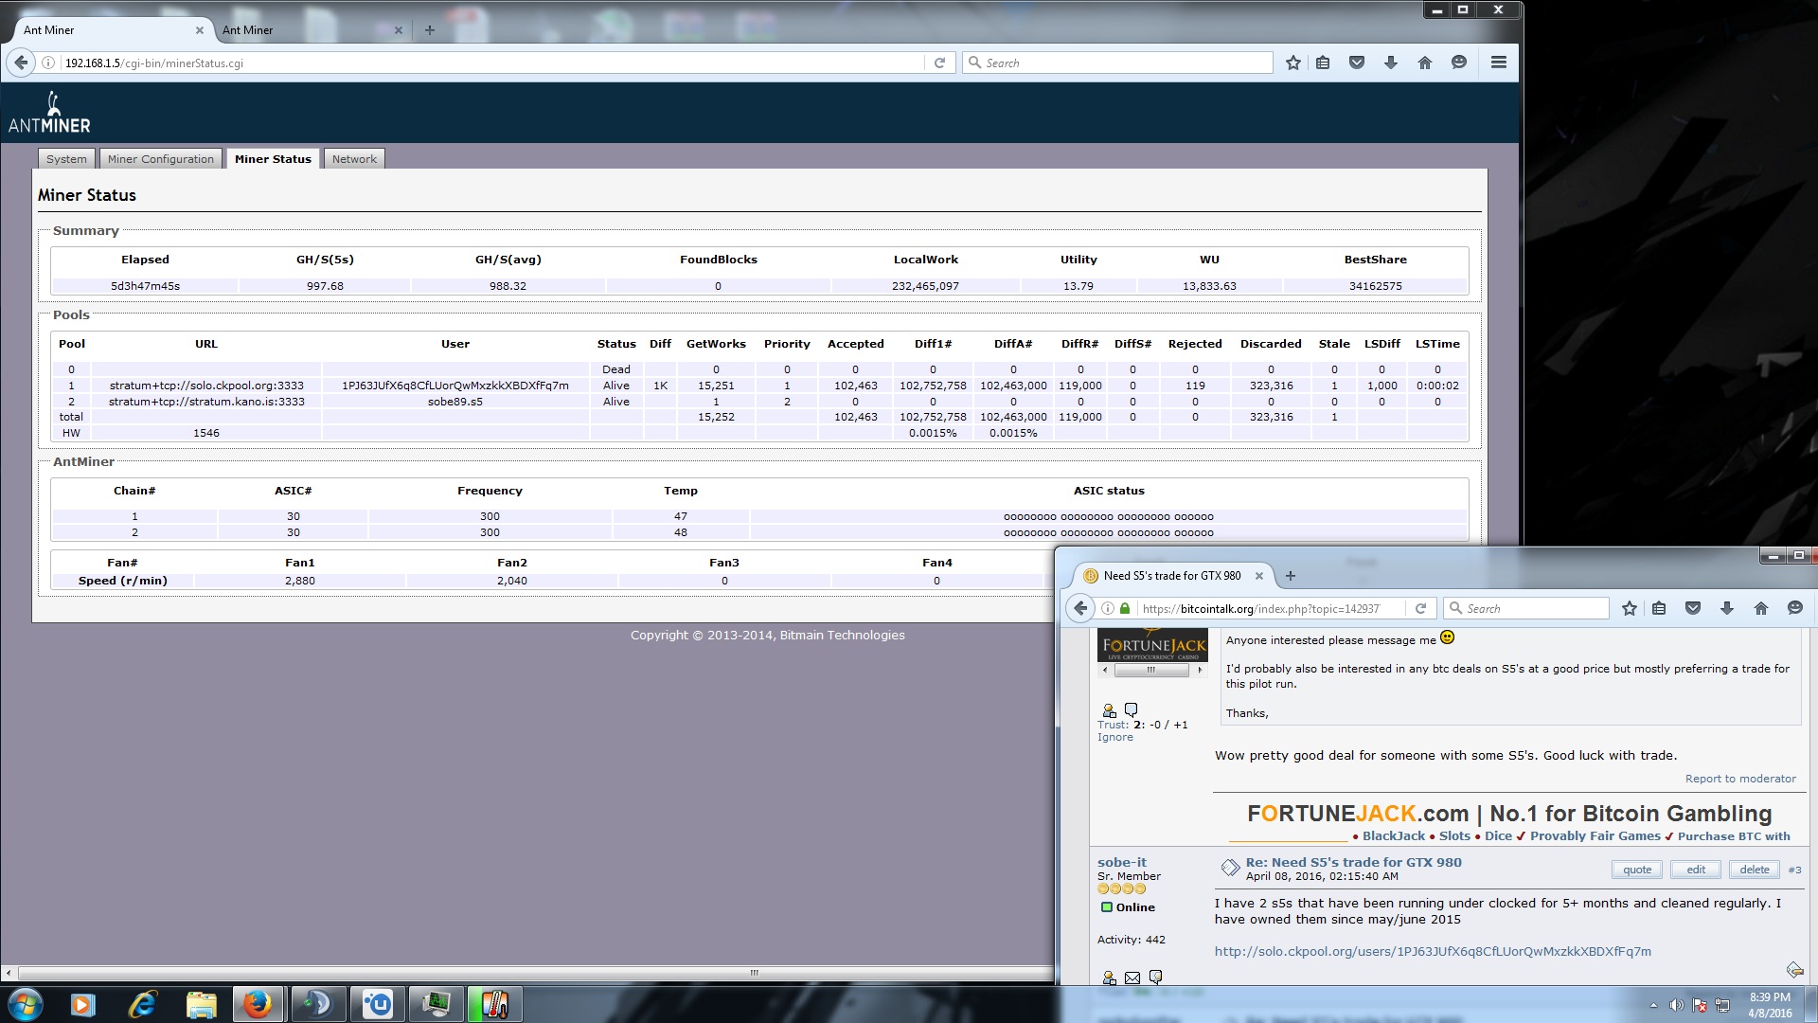Click BlackJack link in signature
1818x1023 pixels.
[x=1394, y=836]
